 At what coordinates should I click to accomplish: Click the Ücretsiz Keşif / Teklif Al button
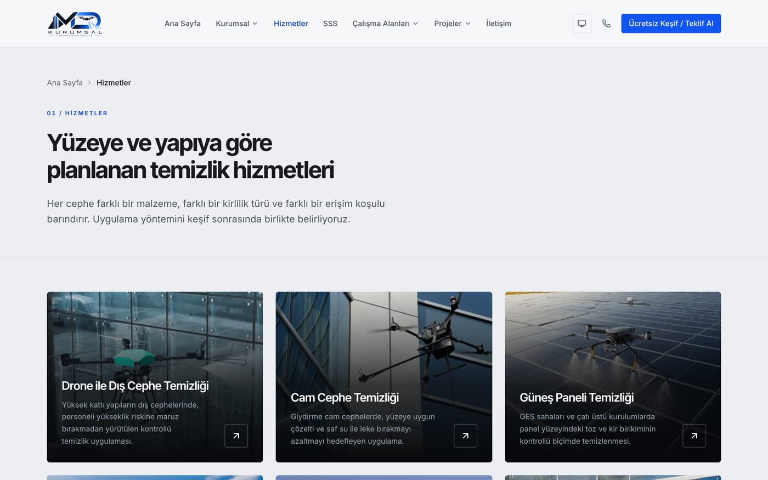[x=671, y=24]
